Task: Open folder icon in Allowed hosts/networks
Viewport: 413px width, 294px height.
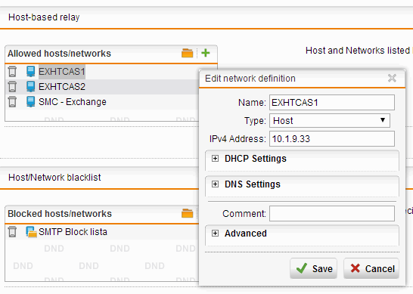Action: [x=188, y=53]
